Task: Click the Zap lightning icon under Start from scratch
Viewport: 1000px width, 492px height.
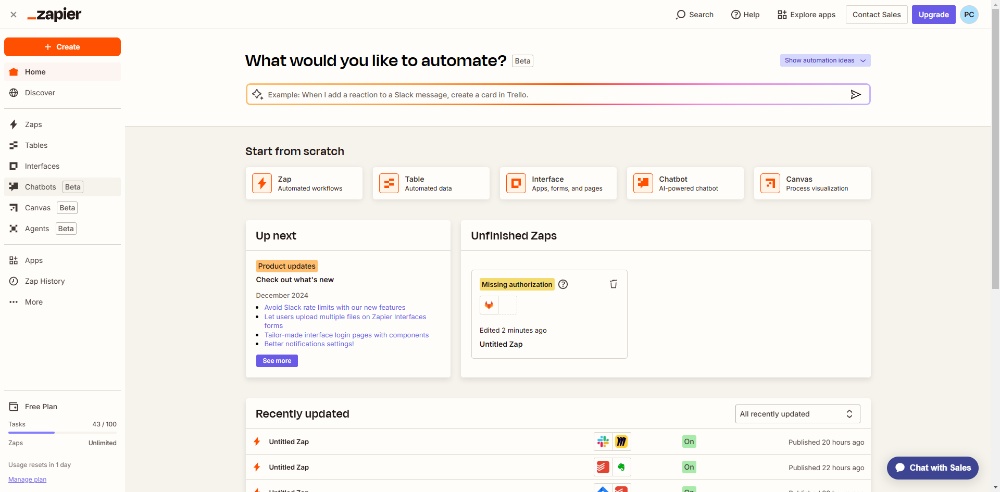Action: [262, 183]
